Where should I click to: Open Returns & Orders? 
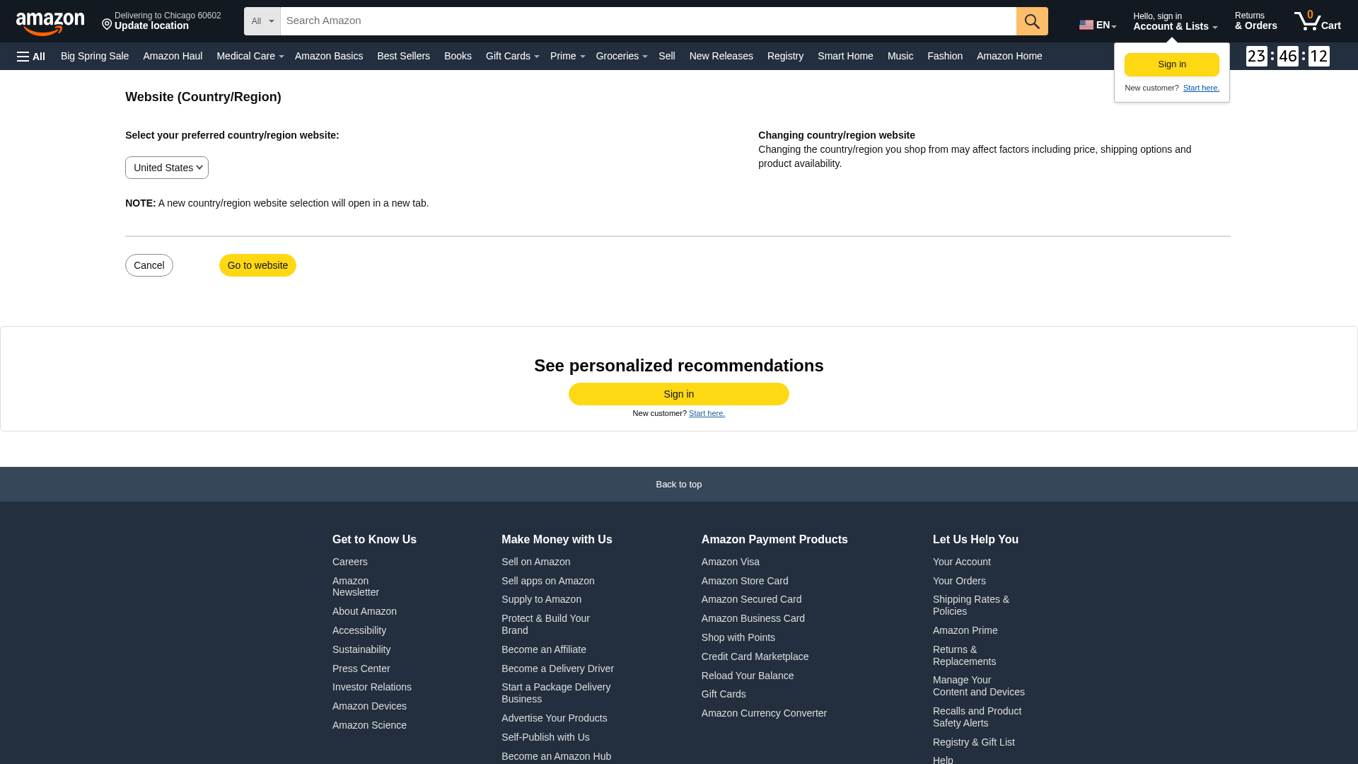(x=1255, y=21)
